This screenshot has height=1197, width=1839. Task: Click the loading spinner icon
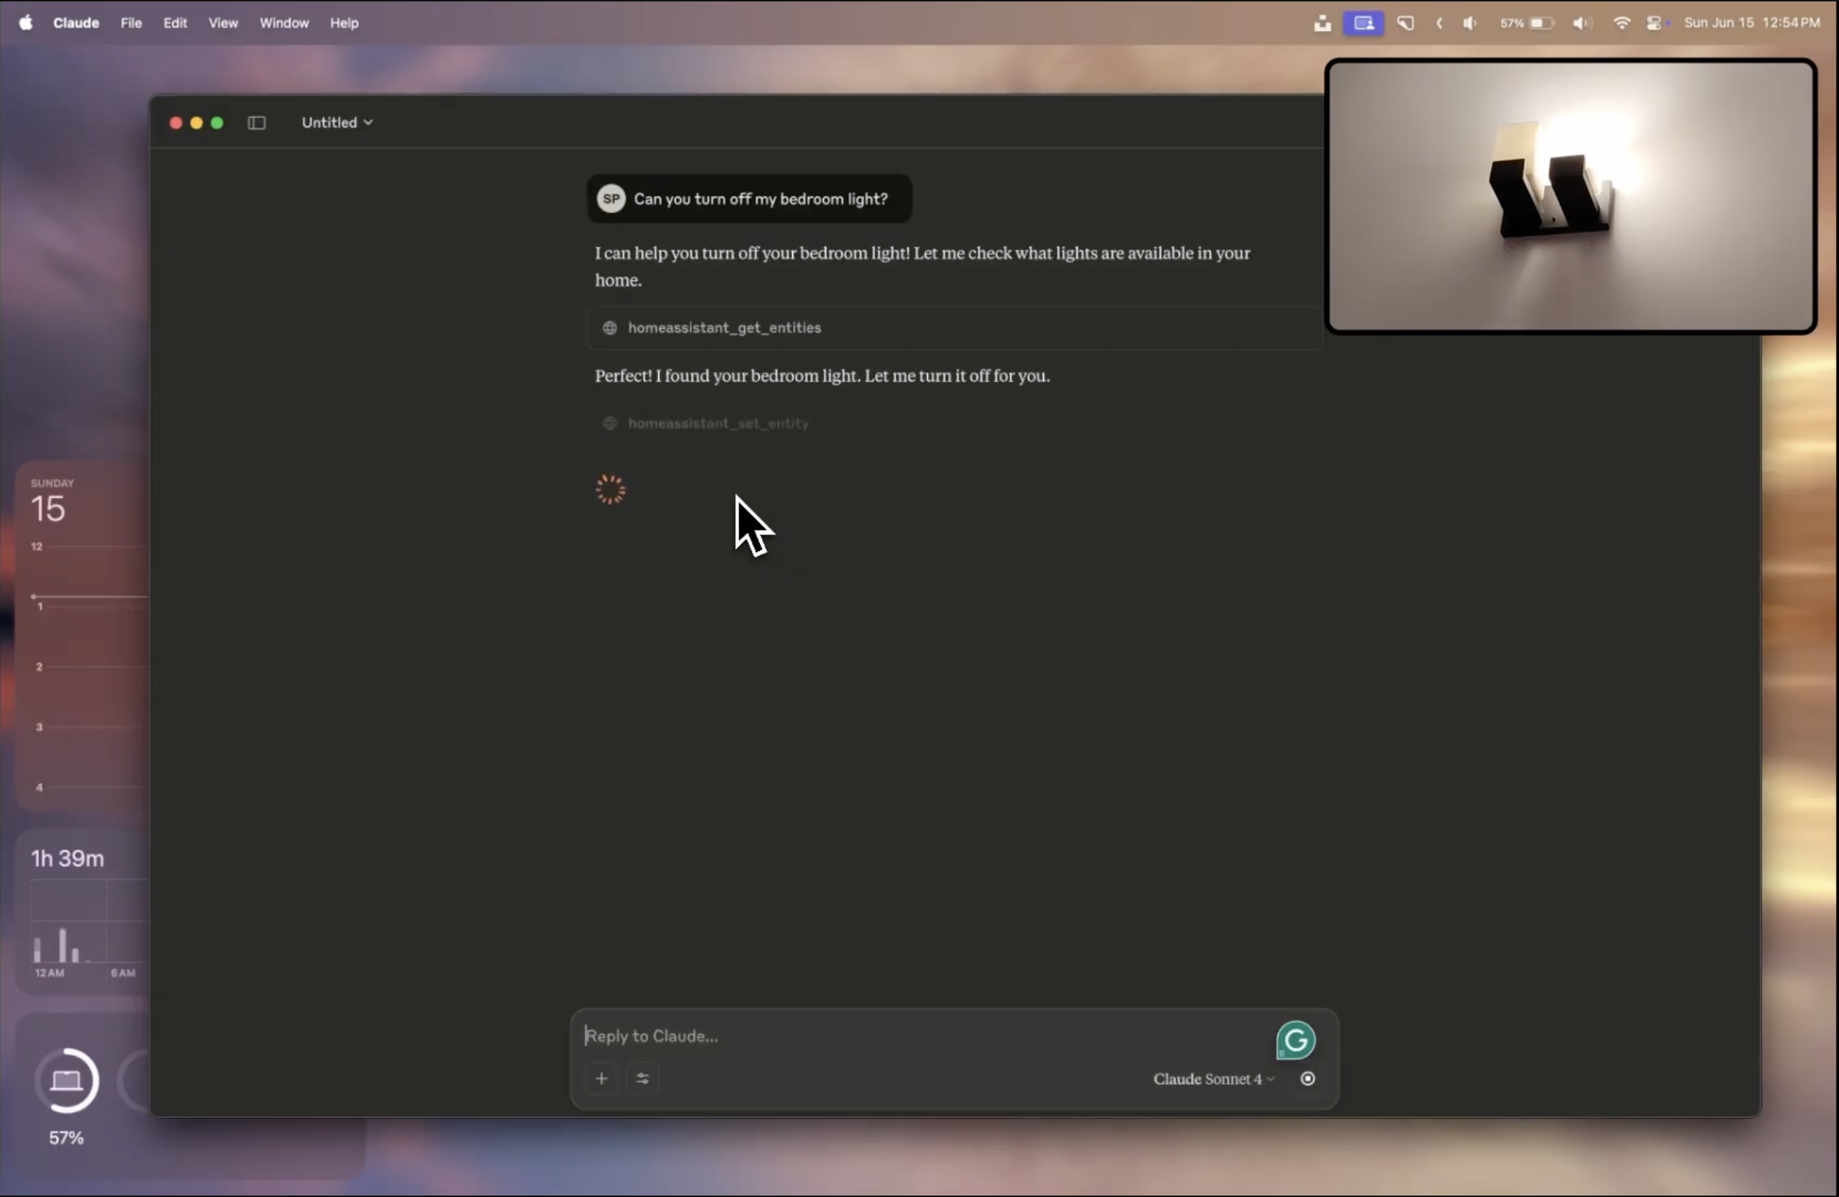pyautogui.click(x=610, y=489)
